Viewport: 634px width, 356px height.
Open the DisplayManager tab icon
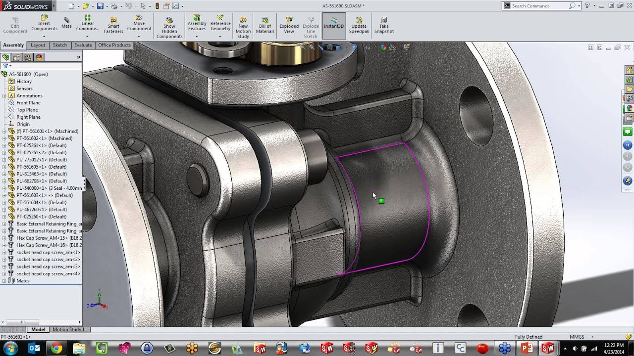tap(39, 57)
